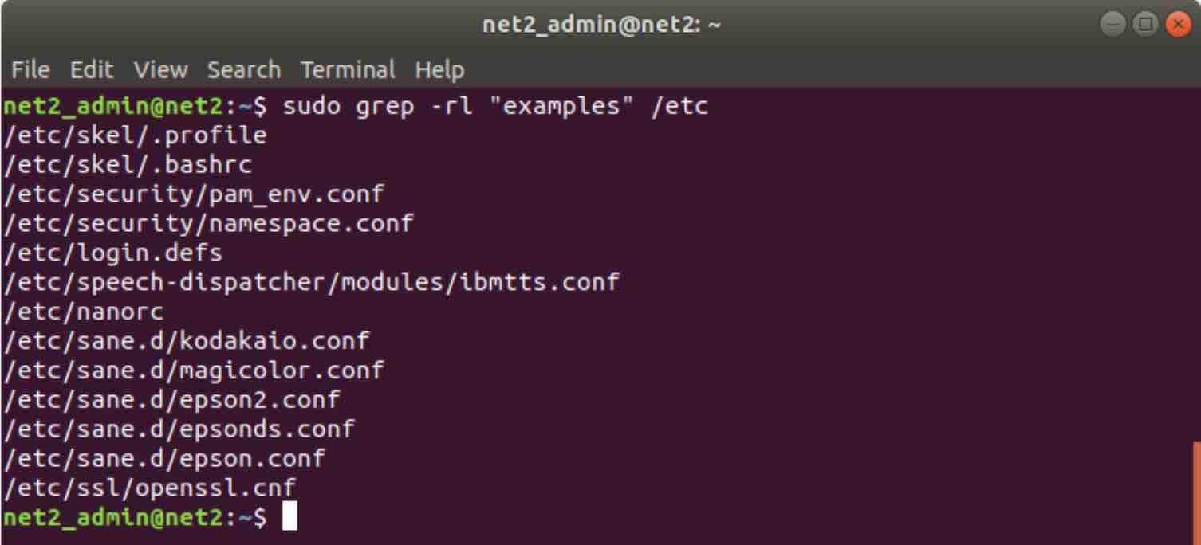Open the File menu
The image size is (1201, 545).
pos(30,70)
